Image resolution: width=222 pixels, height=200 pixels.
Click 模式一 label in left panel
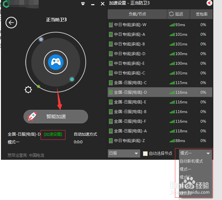pyautogui.click(x=14, y=142)
